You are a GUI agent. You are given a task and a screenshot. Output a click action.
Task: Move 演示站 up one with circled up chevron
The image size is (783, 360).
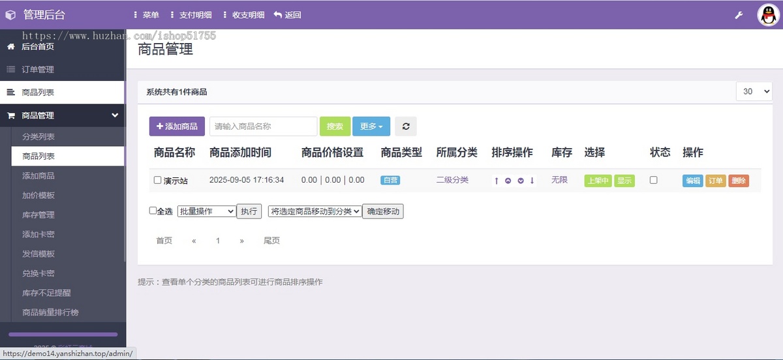point(508,181)
